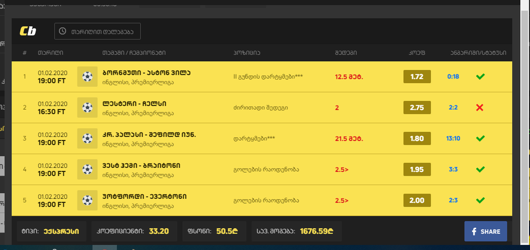Screen dimensions: 530x250
Task: Click bet amount 50.5₾
Action: pyautogui.click(x=227, y=231)
